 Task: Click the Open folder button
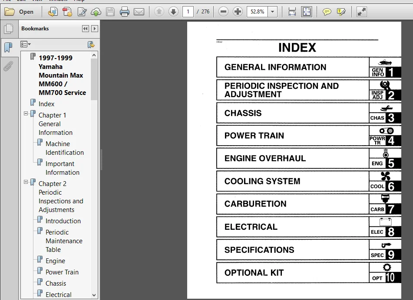point(19,12)
